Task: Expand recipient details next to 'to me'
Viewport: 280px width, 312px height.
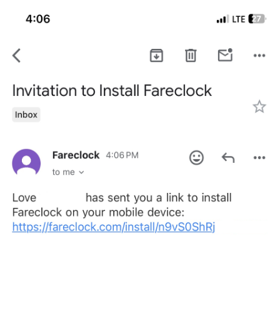Action: (81, 172)
